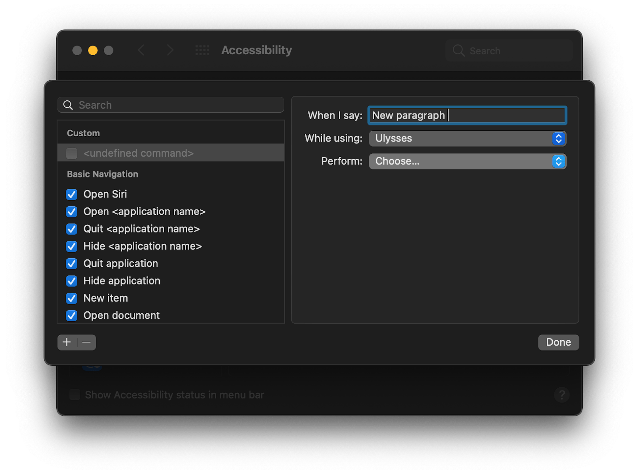Toggle Quit <application name> checkbox
639x474 pixels.
click(72, 229)
